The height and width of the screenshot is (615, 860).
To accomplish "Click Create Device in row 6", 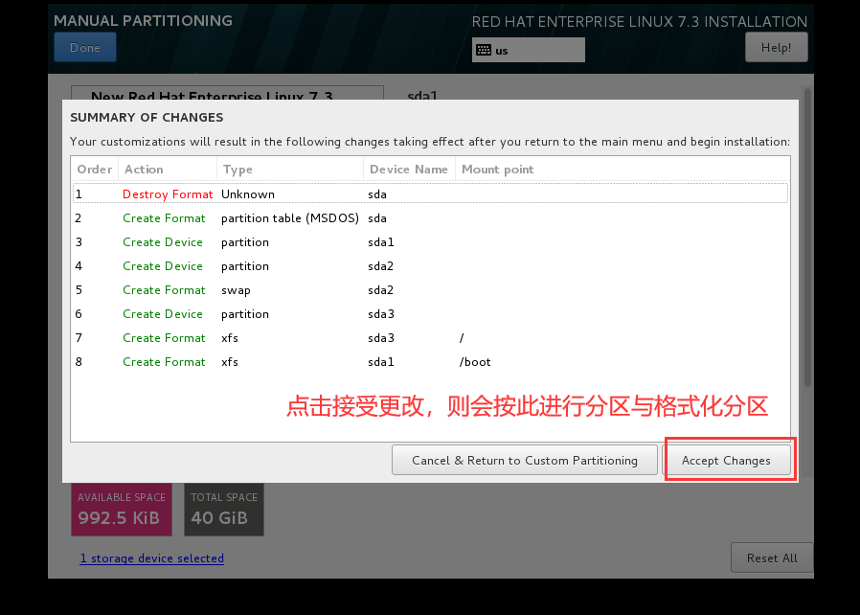I will coord(163,314).
